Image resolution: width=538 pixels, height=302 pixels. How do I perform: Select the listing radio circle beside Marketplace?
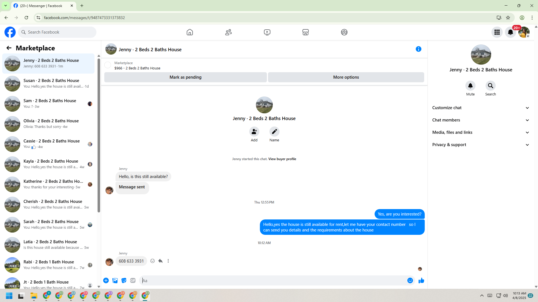coord(108,65)
